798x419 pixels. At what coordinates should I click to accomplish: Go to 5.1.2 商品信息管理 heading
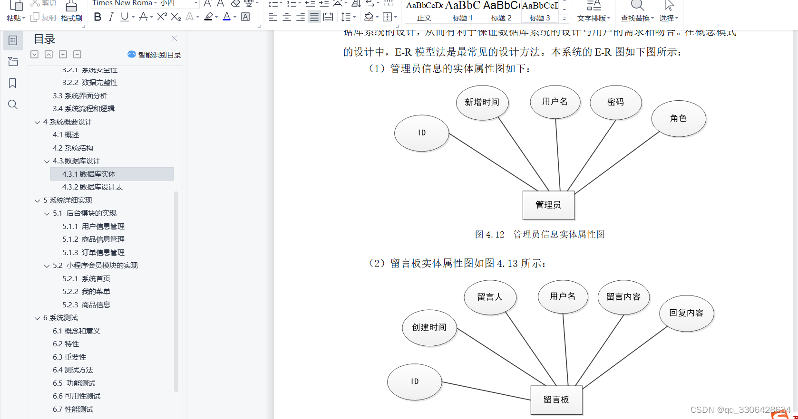click(93, 239)
